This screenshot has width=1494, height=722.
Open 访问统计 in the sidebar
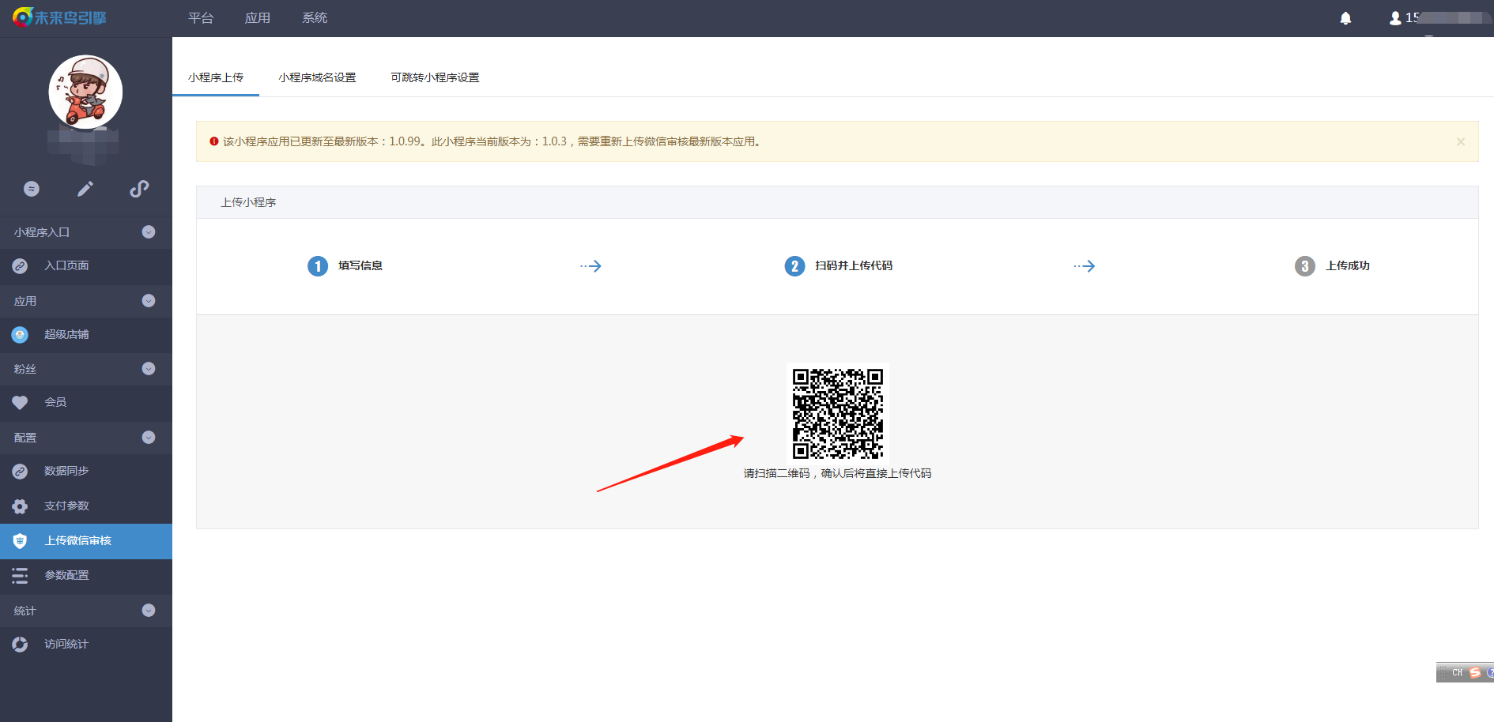(x=66, y=645)
